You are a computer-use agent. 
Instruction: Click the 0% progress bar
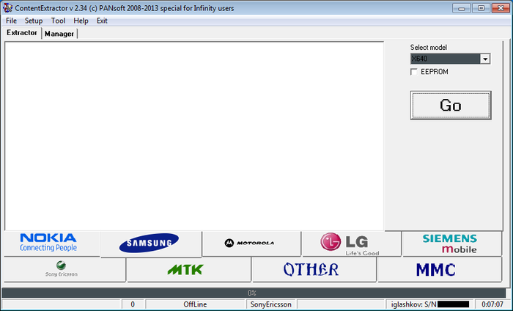pyautogui.click(x=251, y=293)
